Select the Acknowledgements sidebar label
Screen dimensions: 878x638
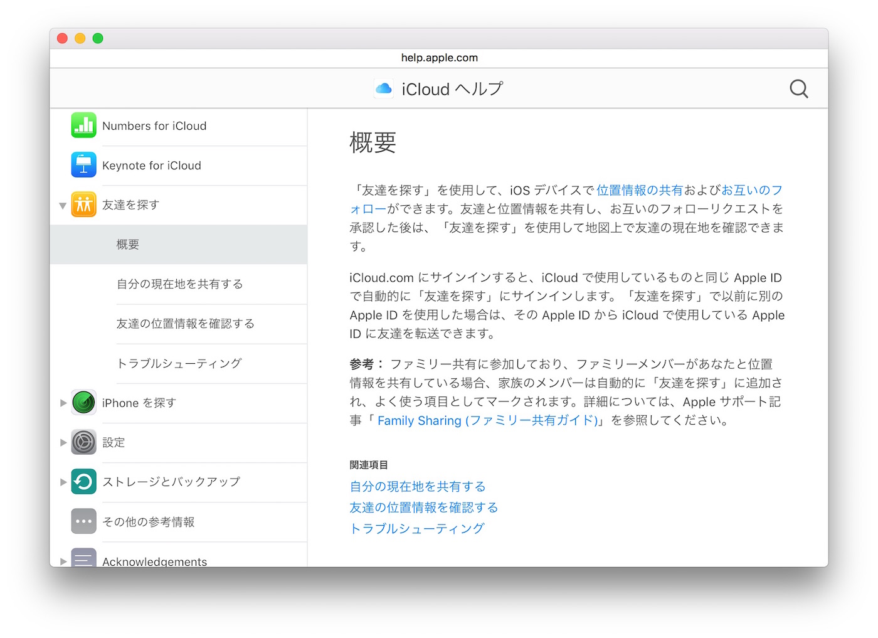coord(154,561)
